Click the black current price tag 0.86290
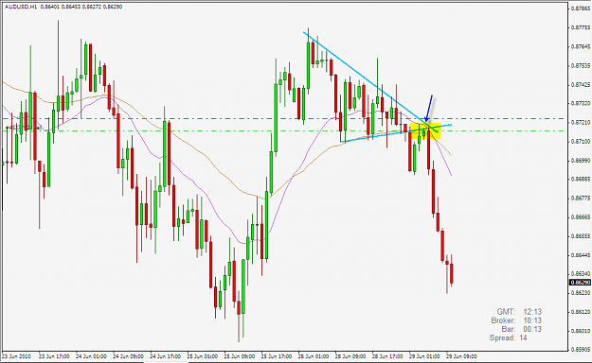 (581, 283)
